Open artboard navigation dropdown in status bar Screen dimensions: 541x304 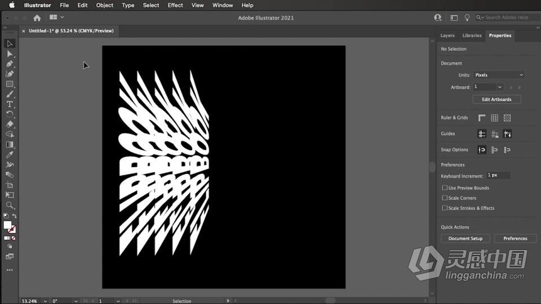118,301
